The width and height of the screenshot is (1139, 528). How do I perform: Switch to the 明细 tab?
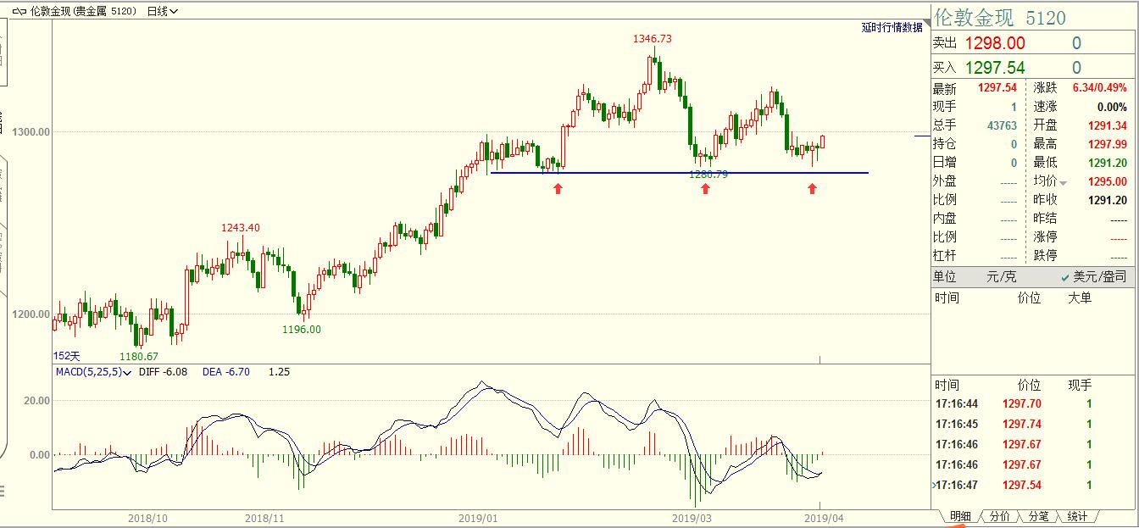pos(959,516)
